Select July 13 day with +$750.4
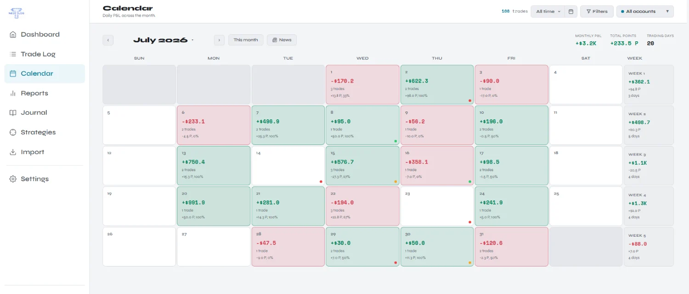Screen dimensions: 689x294 coord(214,166)
